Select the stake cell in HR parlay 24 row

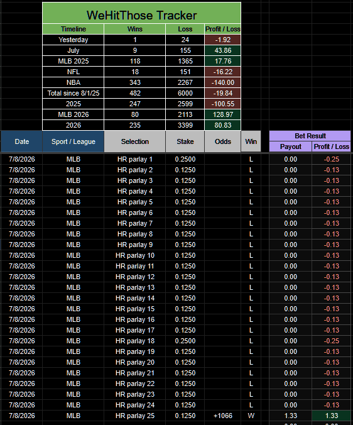(185, 406)
